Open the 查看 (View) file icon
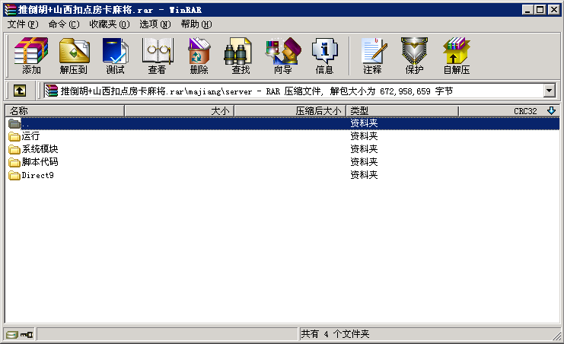The width and height of the screenshot is (564, 344). click(157, 56)
